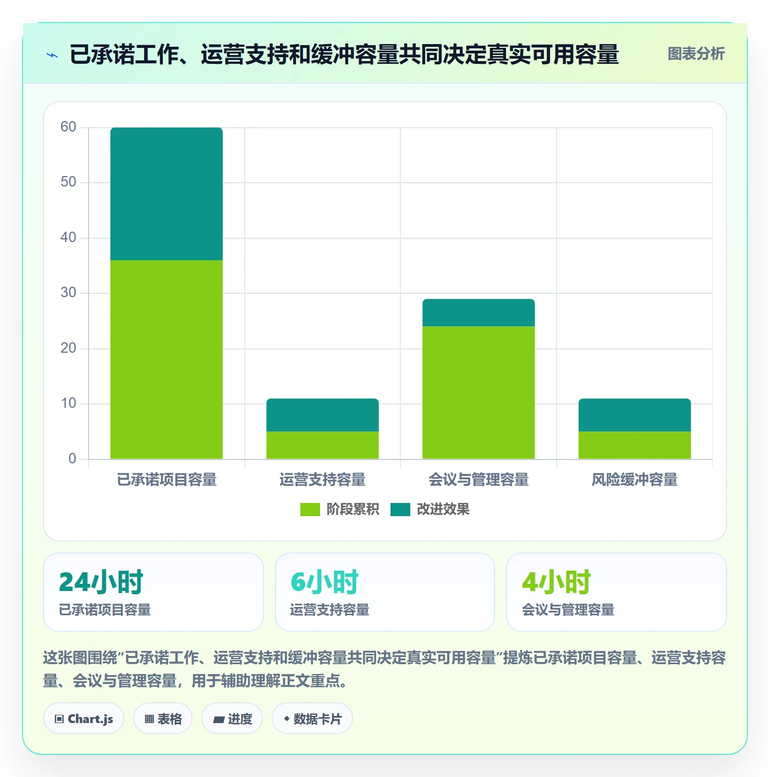The image size is (770, 777).
Task: Click the 改进效果 legend label text
Action: (443, 510)
